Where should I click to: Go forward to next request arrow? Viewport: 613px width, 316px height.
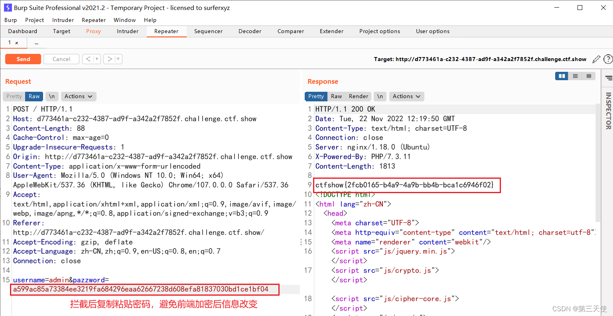point(110,59)
